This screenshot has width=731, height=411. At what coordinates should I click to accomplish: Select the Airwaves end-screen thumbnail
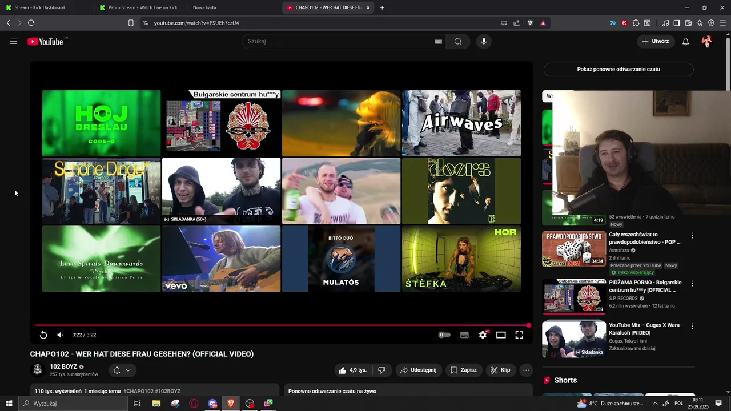click(x=461, y=123)
